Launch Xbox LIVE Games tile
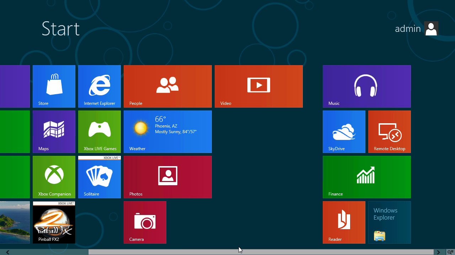 [100, 132]
